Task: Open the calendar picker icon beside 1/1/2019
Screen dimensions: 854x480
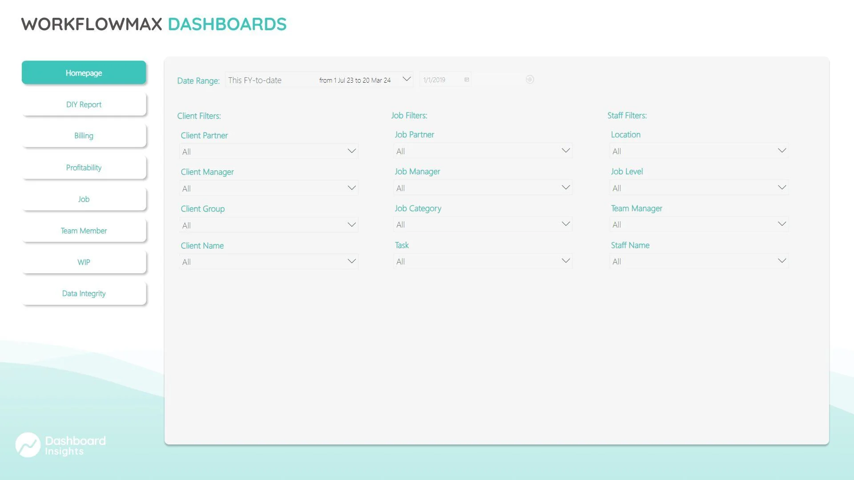Action: (x=467, y=80)
